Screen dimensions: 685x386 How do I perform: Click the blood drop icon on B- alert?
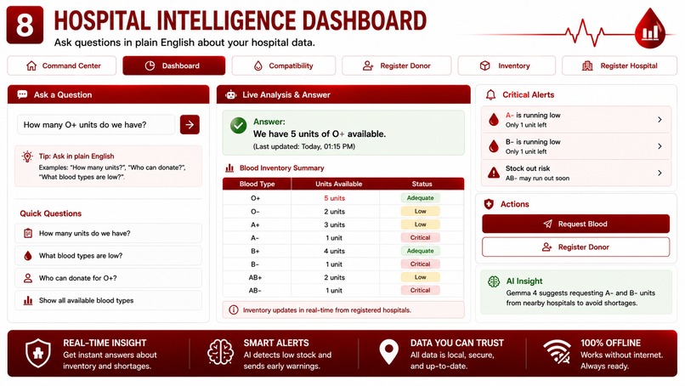click(x=494, y=146)
